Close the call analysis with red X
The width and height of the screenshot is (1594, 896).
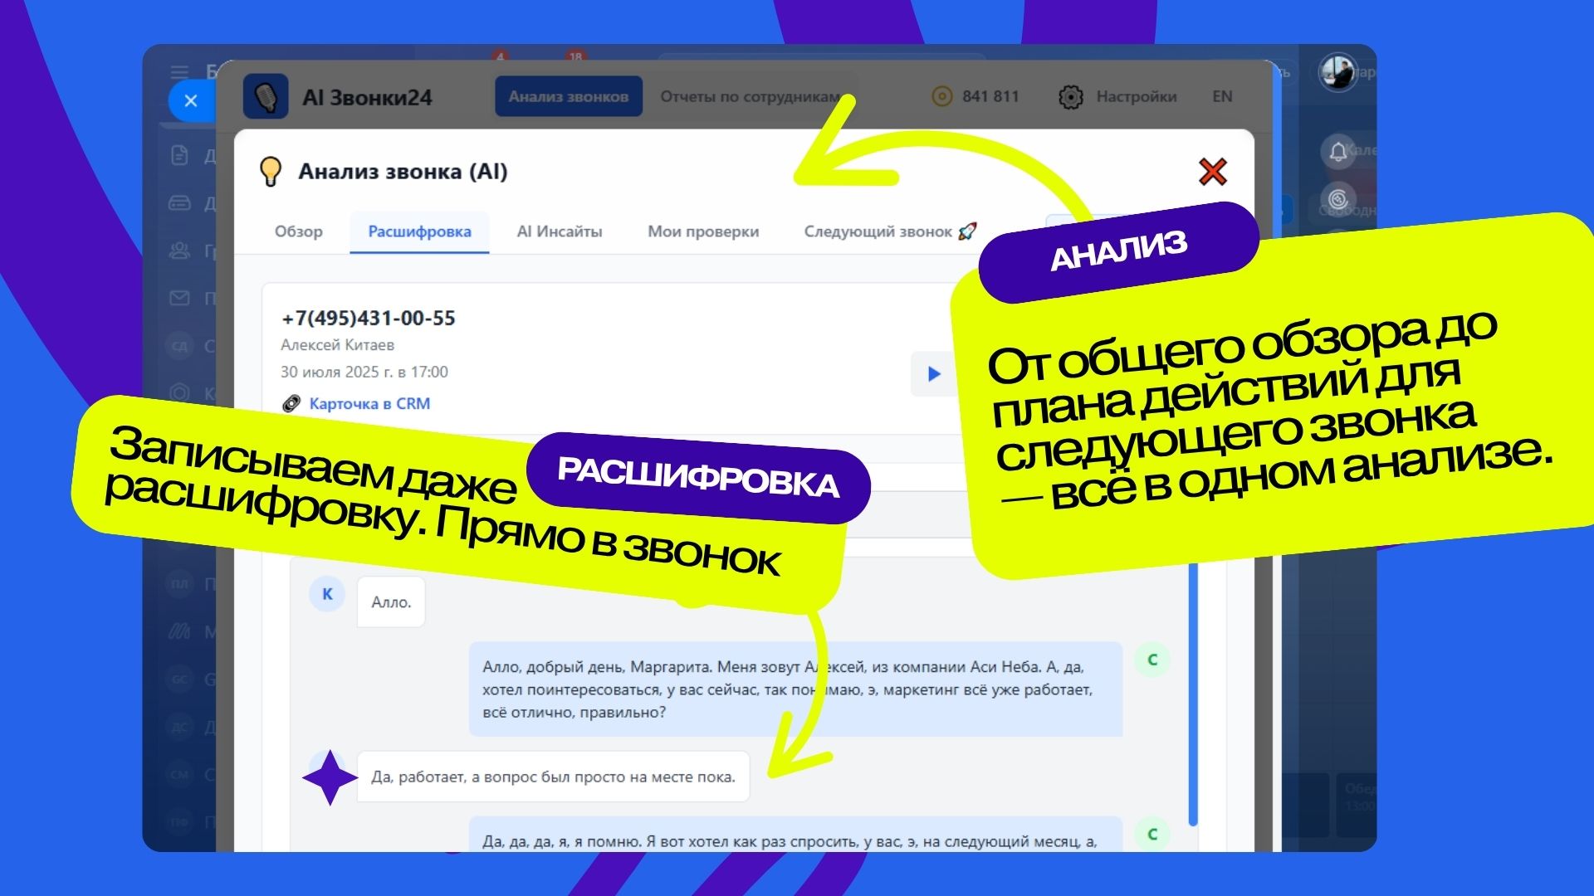(x=1213, y=172)
